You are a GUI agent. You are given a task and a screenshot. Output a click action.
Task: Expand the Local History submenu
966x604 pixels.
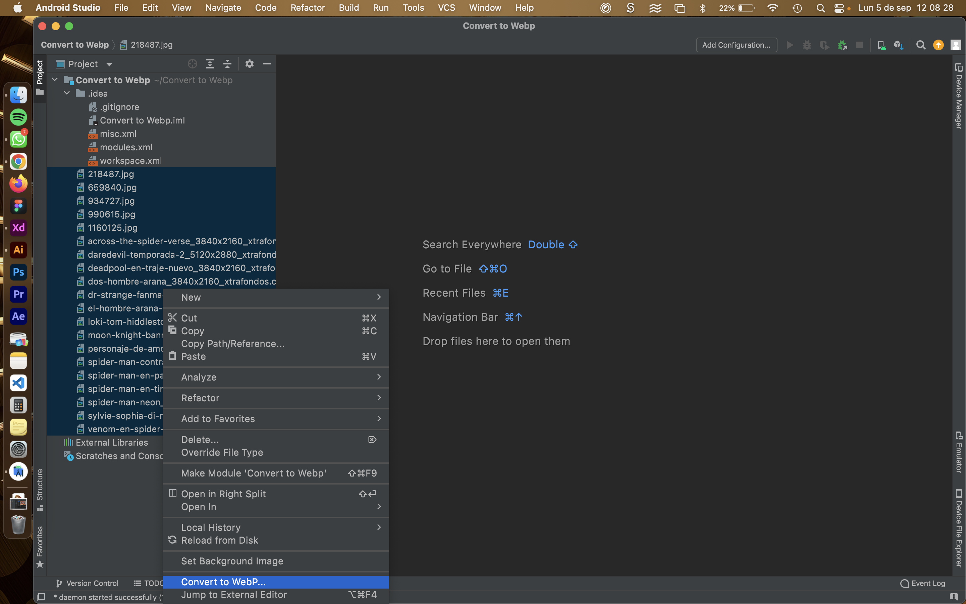[276, 527]
